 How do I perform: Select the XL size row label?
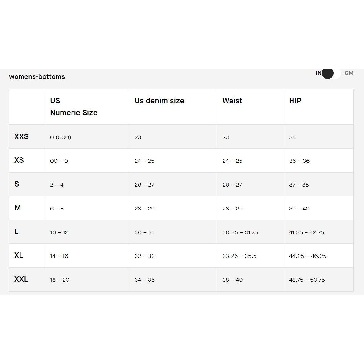[19, 255]
